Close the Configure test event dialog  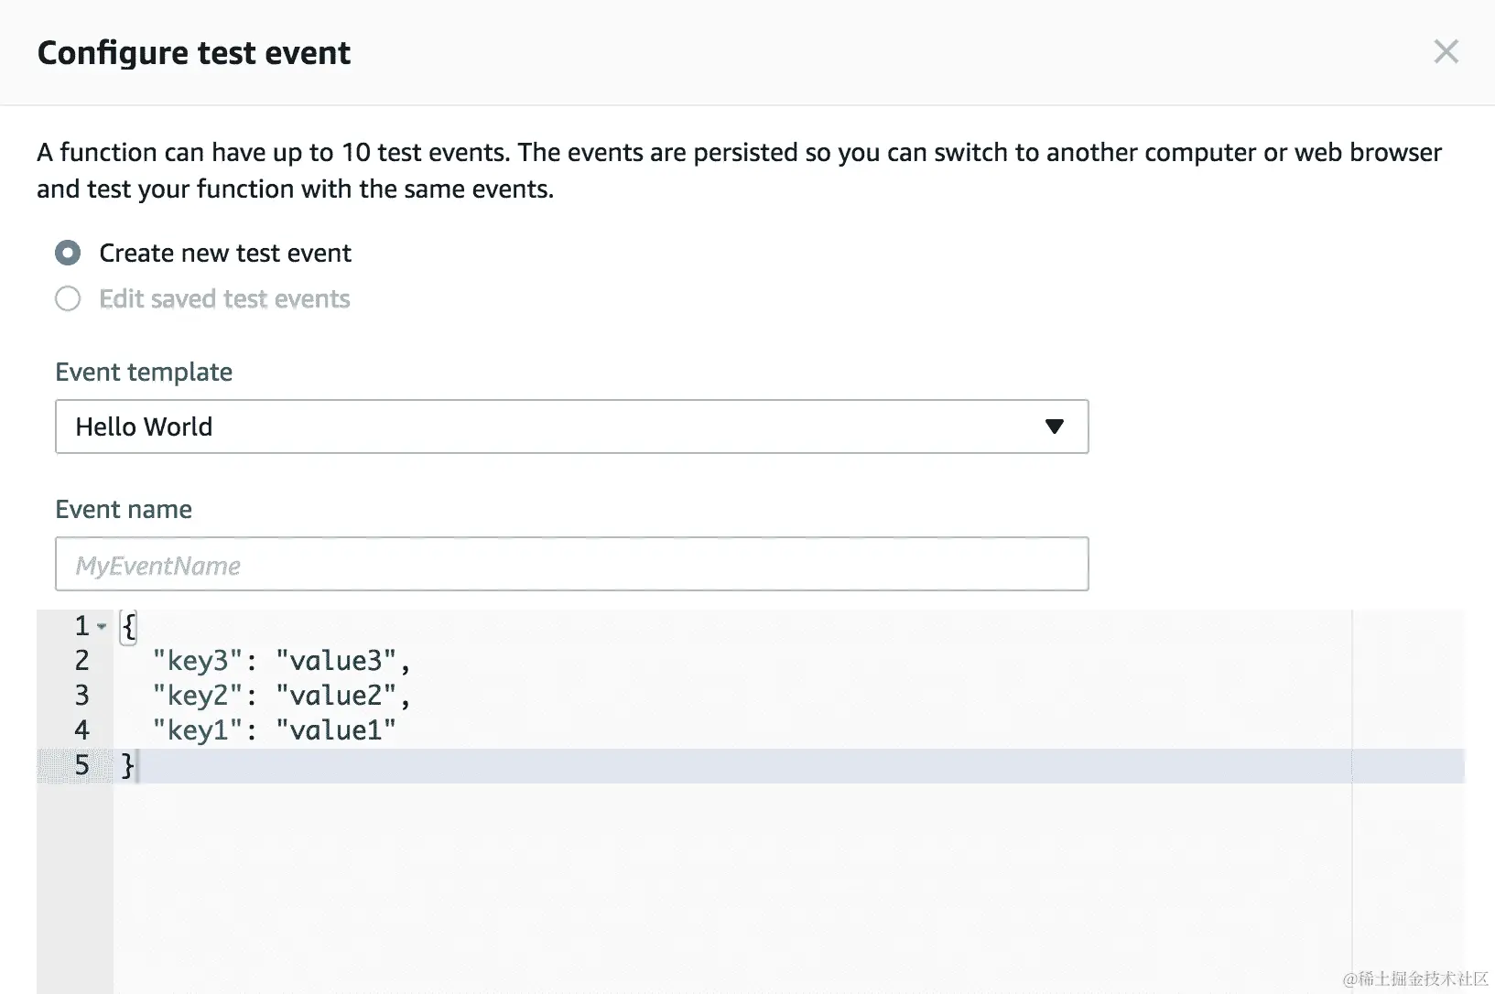tap(1446, 51)
